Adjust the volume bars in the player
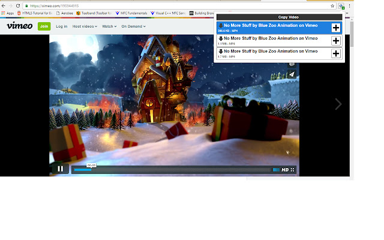This screenshot has width=384, height=240. (276, 170)
